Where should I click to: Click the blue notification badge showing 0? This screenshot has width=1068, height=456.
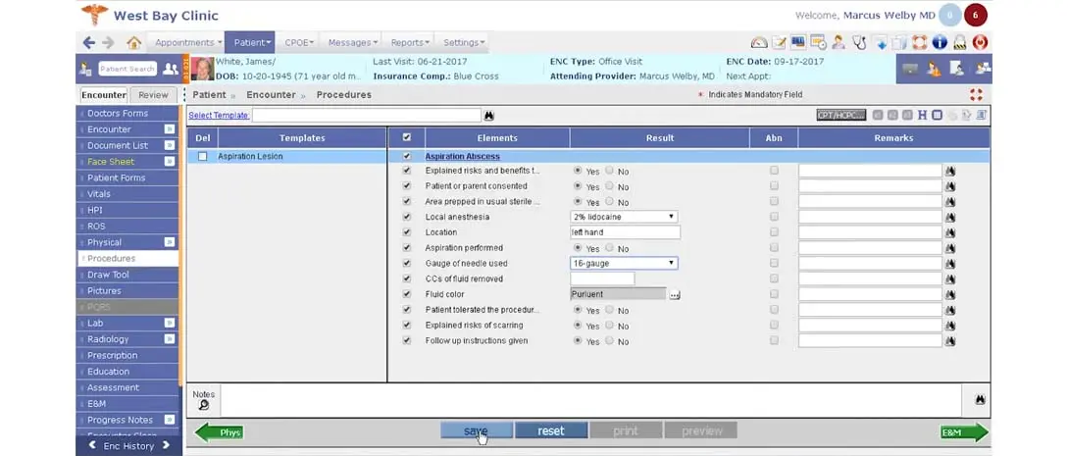pyautogui.click(x=949, y=15)
